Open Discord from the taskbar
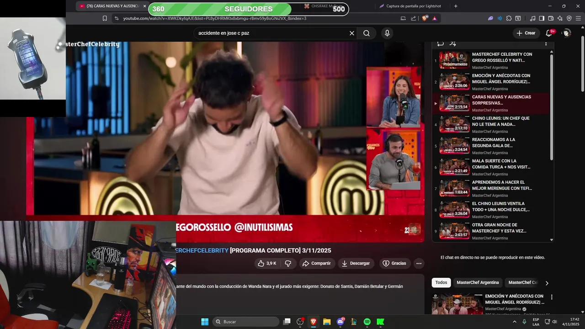Viewport: 585px width, 329px height. coord(340,322)
